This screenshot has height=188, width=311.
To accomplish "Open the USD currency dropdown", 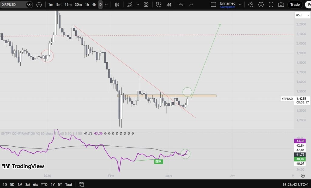I will coord(302,15).
